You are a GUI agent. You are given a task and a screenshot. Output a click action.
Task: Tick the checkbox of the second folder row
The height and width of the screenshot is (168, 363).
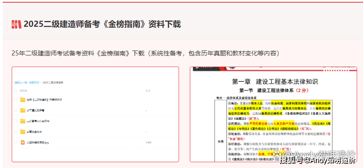[x=16, y=110]
